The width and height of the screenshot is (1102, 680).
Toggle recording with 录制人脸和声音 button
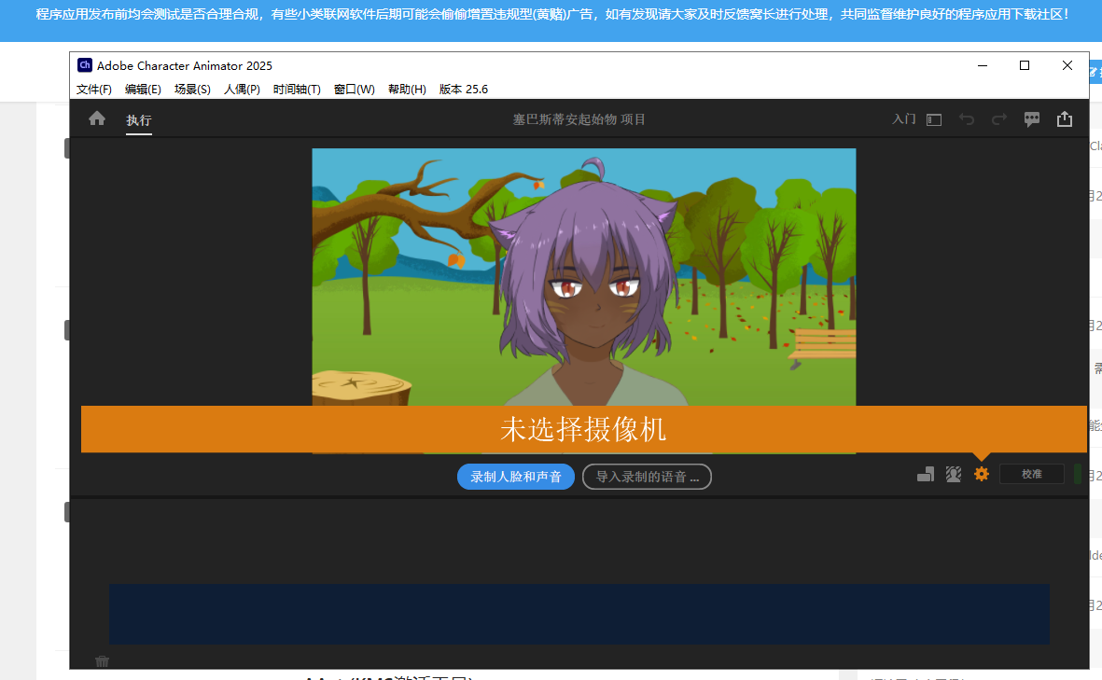click(515, 477)
